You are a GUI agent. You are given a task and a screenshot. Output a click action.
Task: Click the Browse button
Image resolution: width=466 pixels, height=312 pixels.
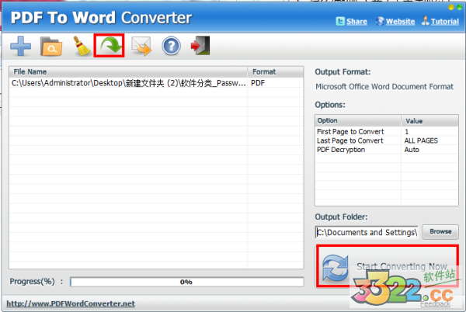tap(440, 231)
